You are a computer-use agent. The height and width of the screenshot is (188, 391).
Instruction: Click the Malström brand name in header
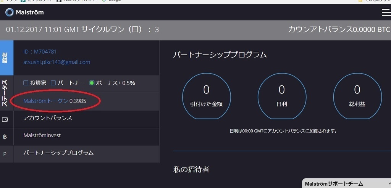click(x=30, y=12)
